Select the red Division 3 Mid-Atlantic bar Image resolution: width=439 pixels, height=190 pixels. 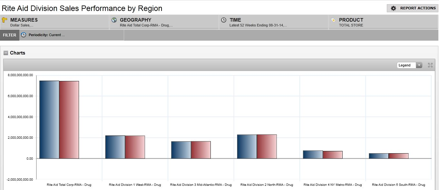[x=201, y=150]
